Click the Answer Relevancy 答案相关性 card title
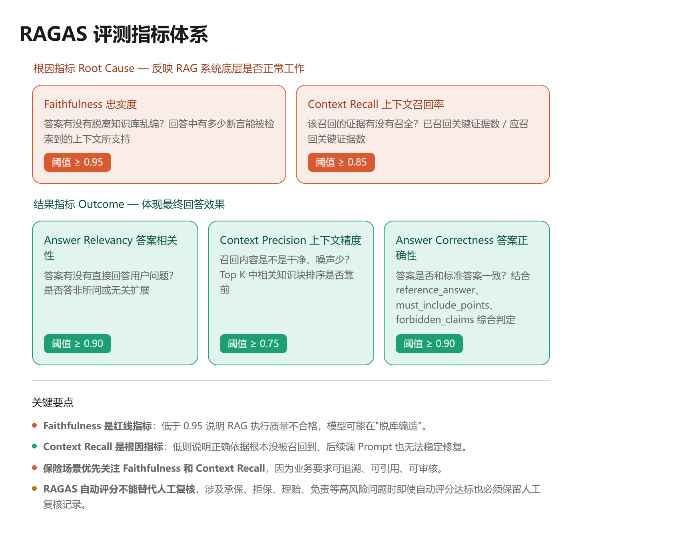Viewport: 678px width, 546px height. point(111,248)
